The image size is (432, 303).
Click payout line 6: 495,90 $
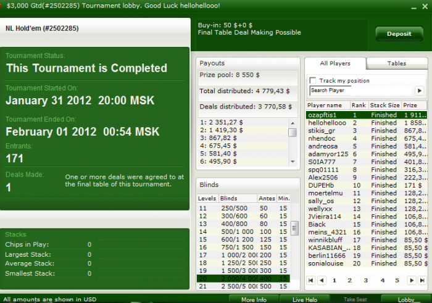pyautogui.click(x=243, y=162)
